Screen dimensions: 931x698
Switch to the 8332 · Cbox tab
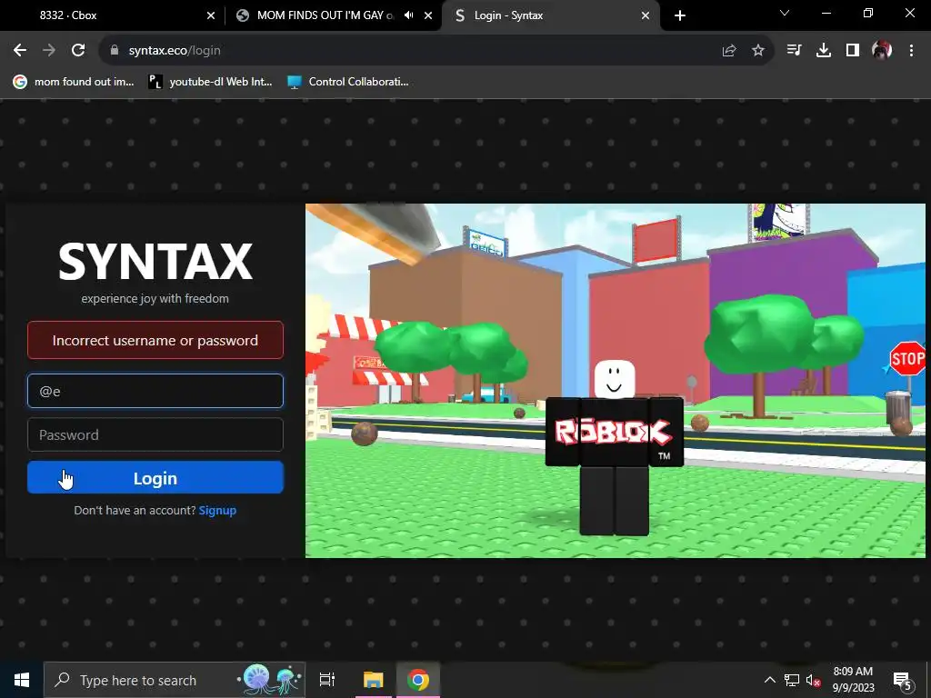(x=112, y=15)
